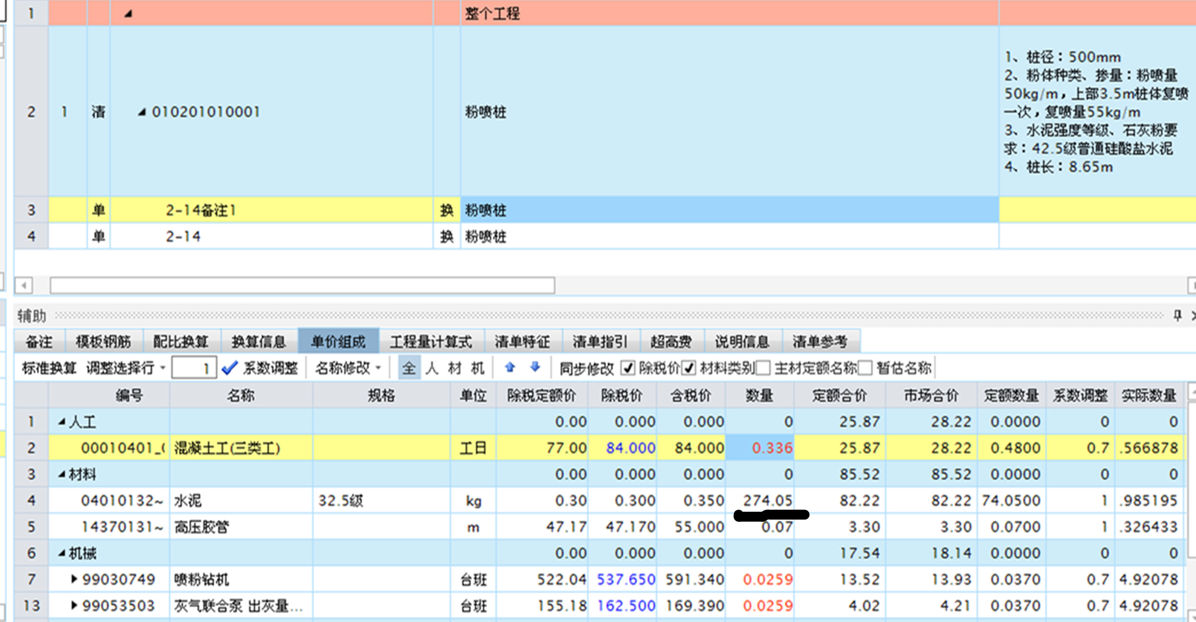The image size is (1196, 622).
Task: Move the resource row down with the blue down arrow
Action: [x=535, y=367]
